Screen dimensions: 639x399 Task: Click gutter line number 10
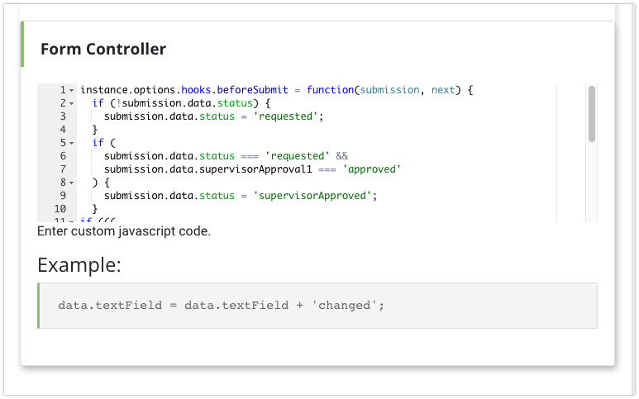[60, 209]
